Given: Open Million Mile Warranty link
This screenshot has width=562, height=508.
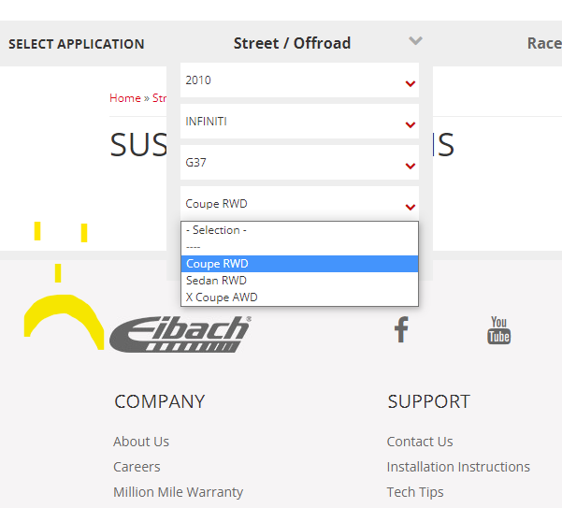Looking at the screenshot, I should (178, 492).
